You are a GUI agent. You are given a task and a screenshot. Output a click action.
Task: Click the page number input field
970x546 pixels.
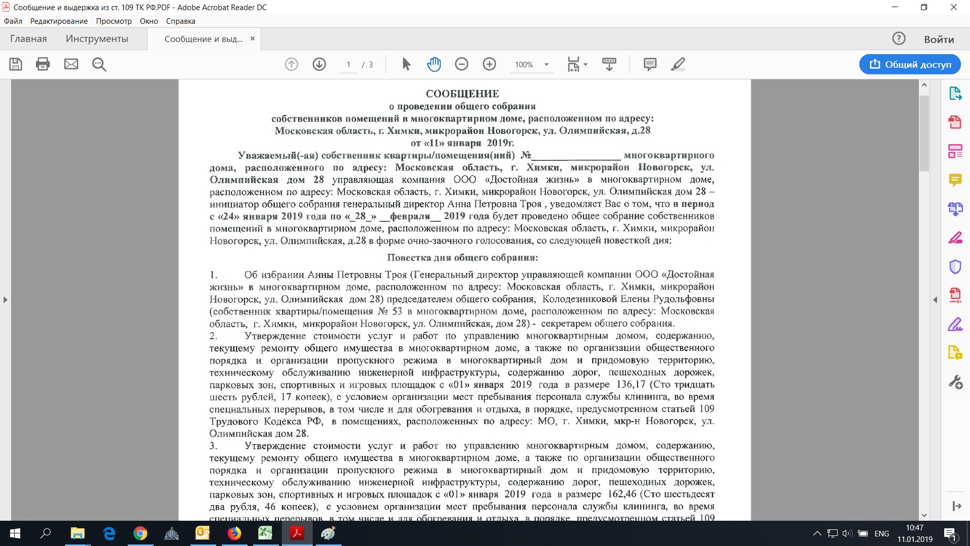click(348, 65)
